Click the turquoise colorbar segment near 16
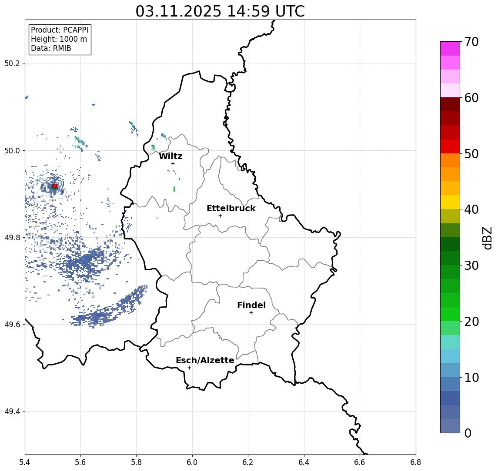498x471 pixels. click(450, 342)
